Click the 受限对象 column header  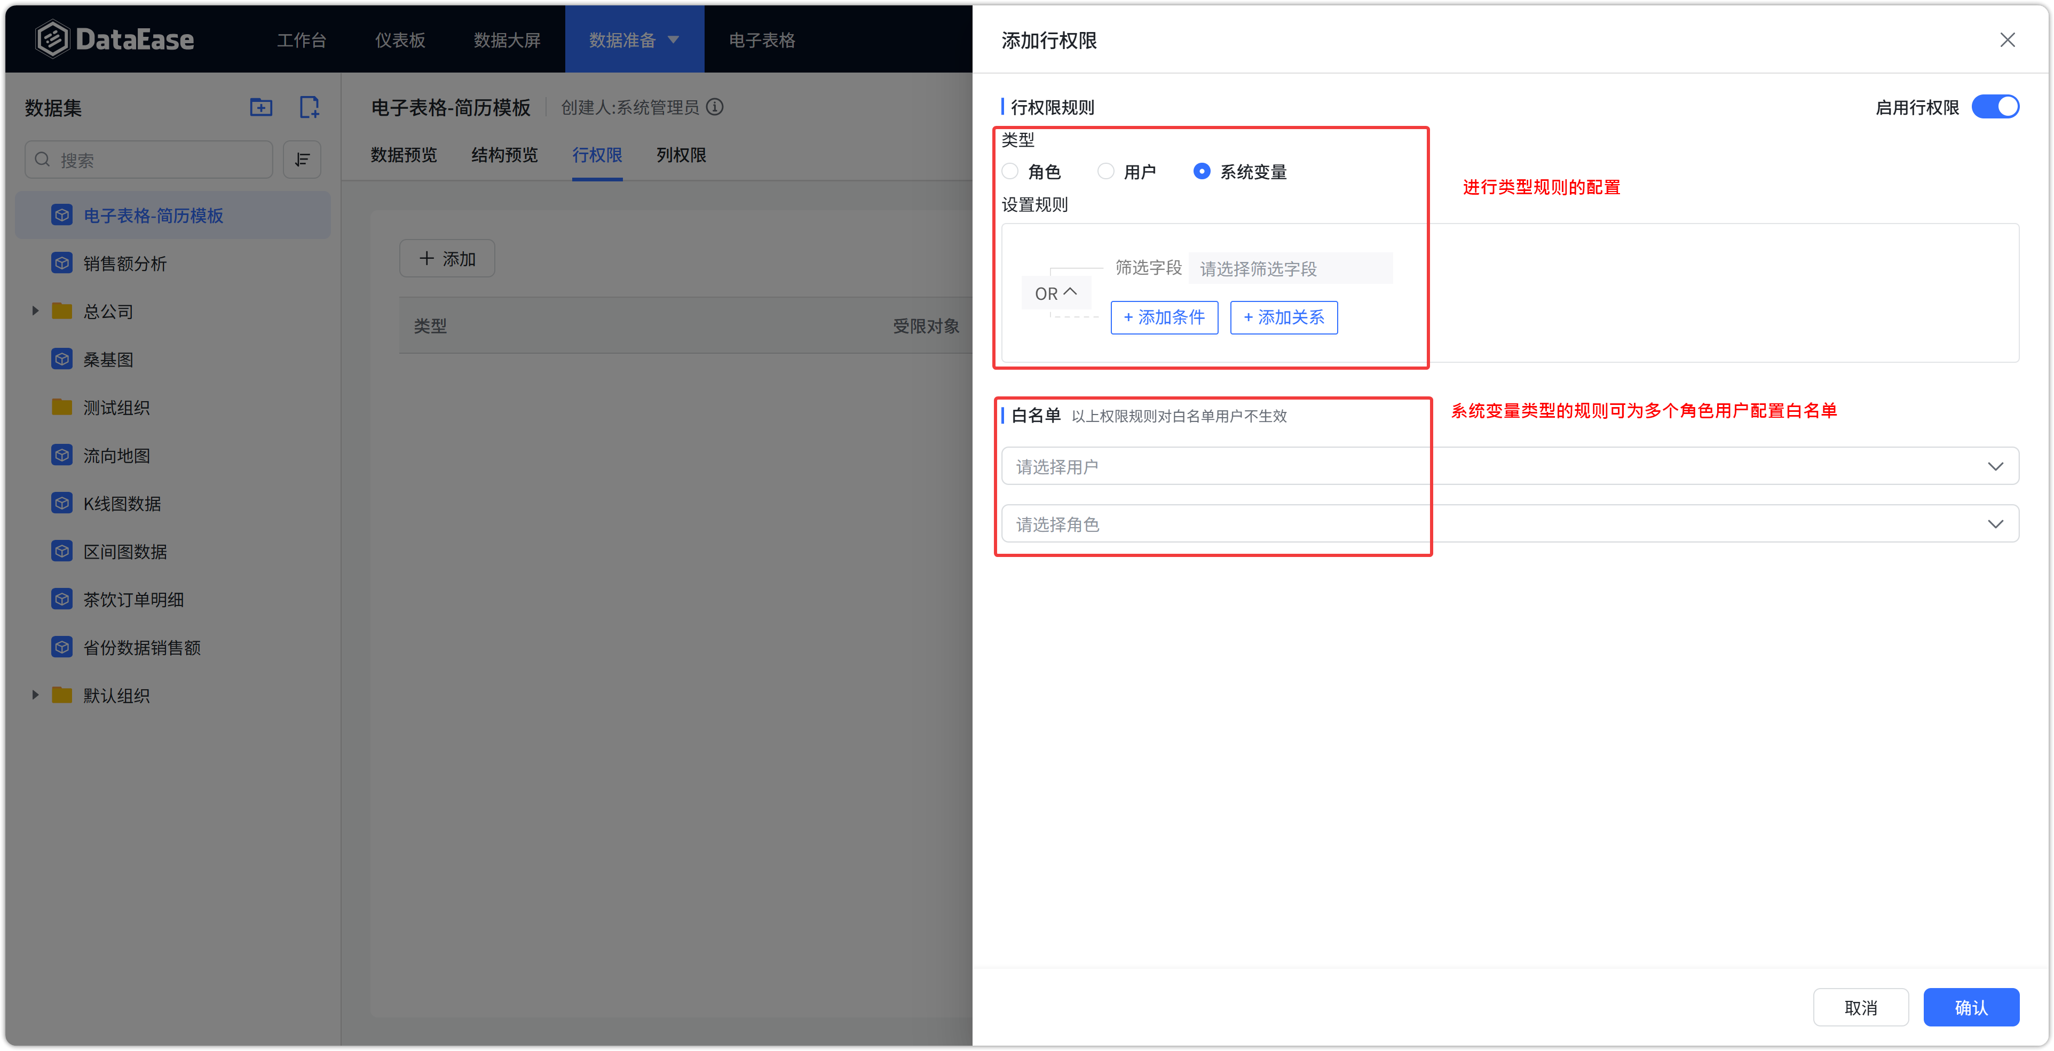pyautogui.click(x=926, y=326)
